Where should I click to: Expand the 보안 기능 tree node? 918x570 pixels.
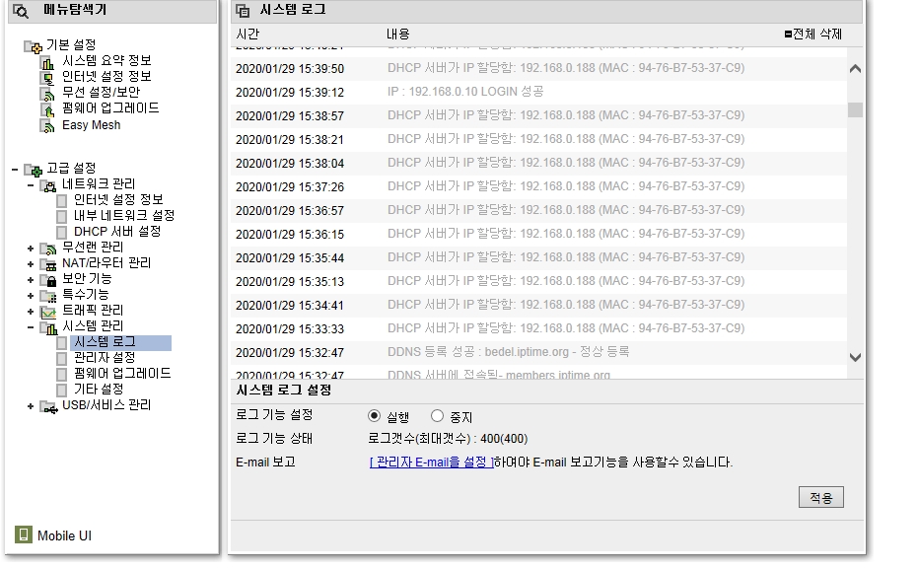[x=31, y=281]
